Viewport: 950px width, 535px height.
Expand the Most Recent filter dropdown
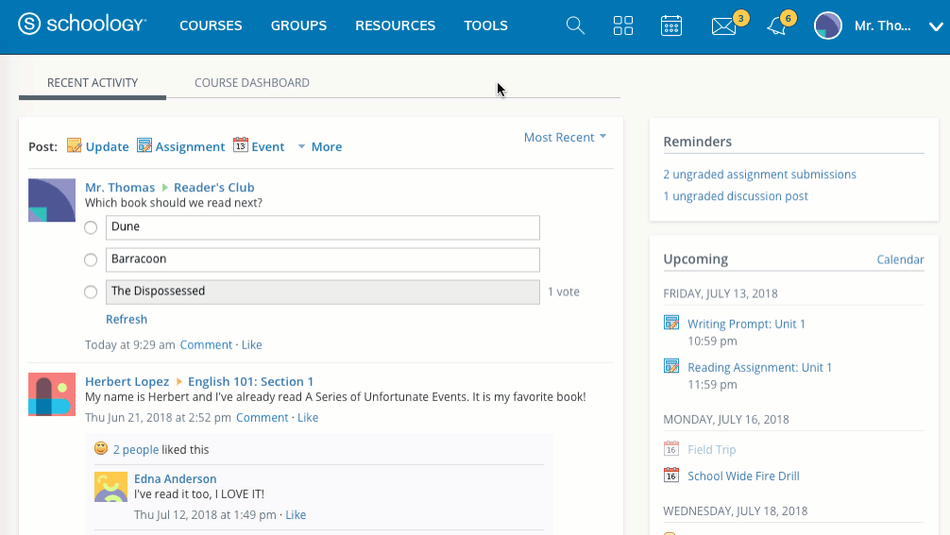coord(565,138)
